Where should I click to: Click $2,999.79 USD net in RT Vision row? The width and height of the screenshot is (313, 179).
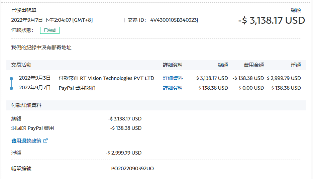284,78
